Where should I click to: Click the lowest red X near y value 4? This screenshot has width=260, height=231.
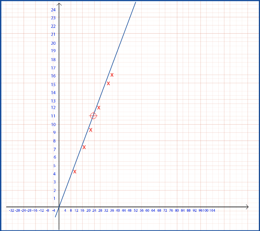tap(74, 171)
